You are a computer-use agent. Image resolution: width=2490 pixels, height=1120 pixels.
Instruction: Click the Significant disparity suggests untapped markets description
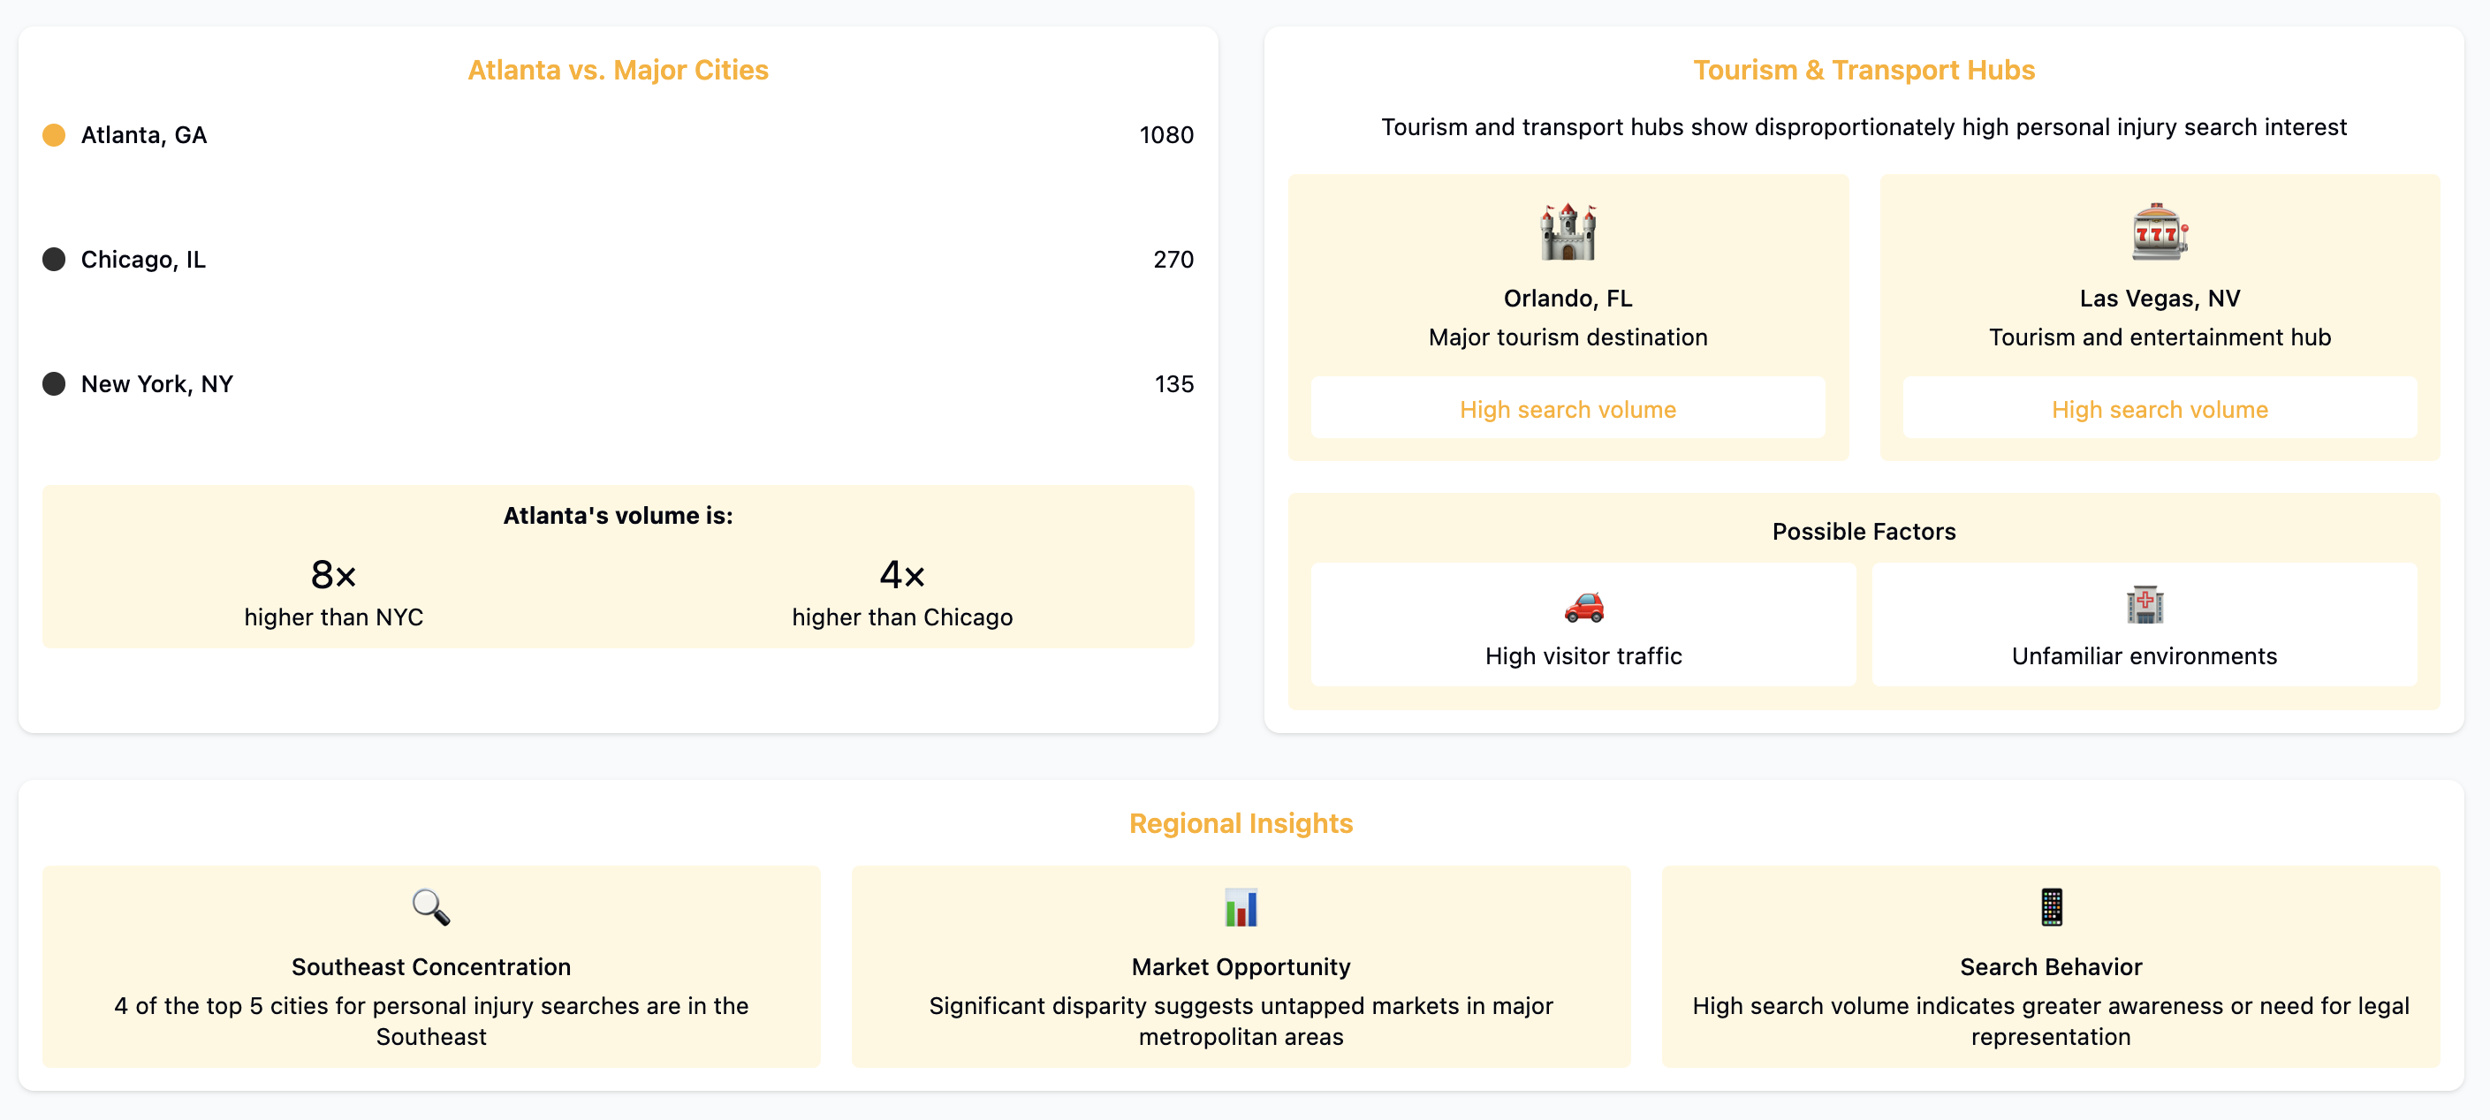1241,1021
